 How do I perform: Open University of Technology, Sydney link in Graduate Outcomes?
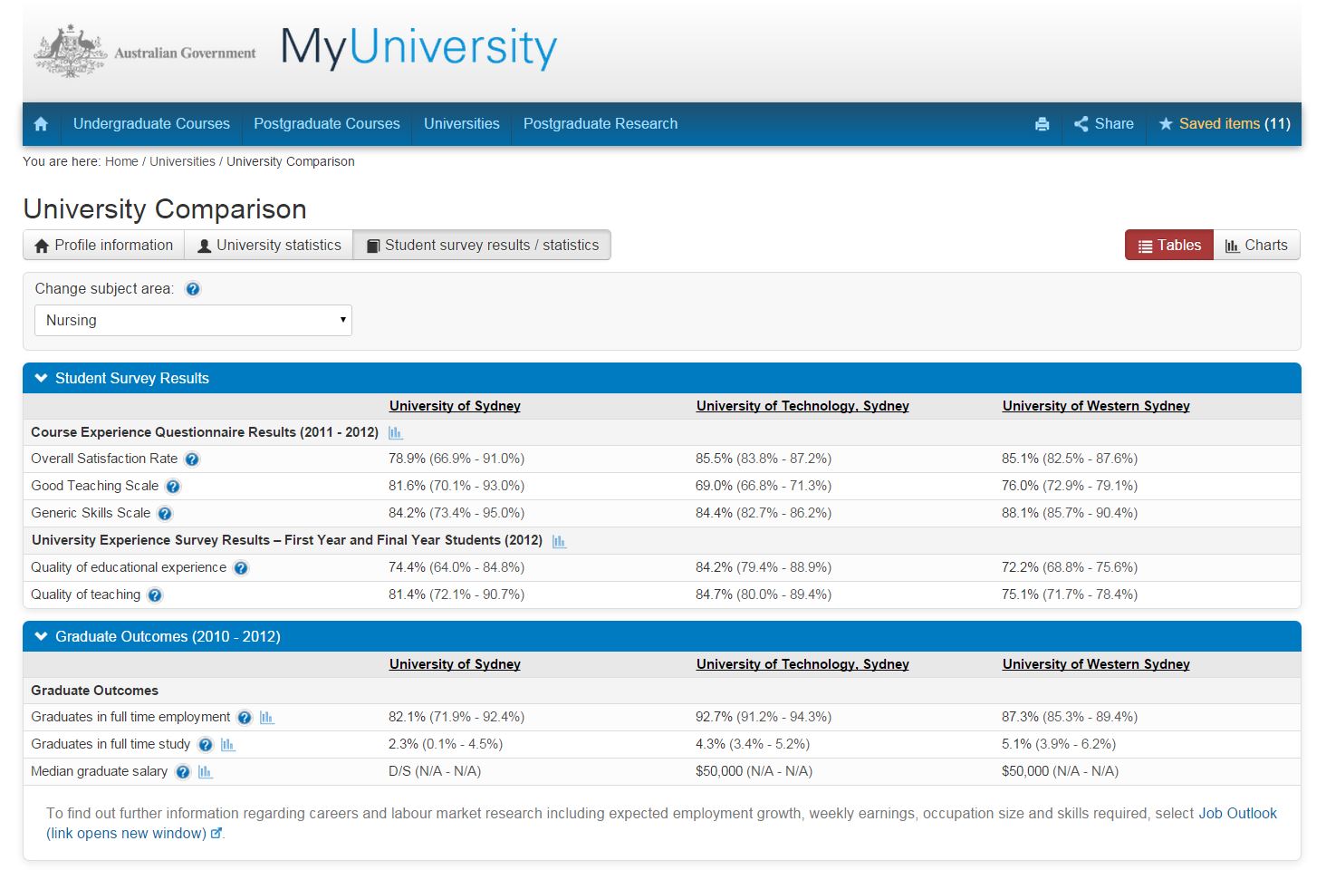coord(802,664)
